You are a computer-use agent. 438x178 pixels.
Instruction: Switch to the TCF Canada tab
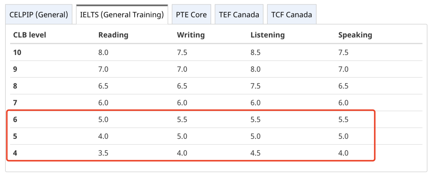(292, 15)
